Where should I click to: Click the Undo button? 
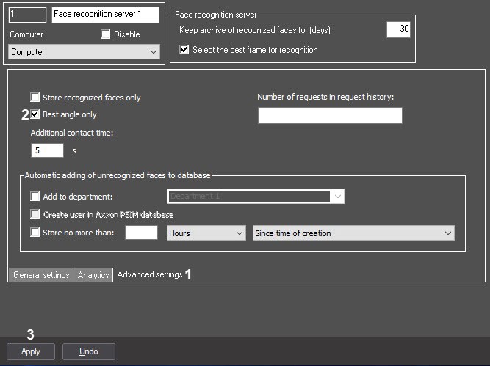[89, 351]
